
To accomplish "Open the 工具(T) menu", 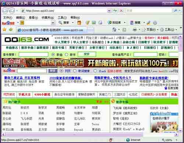I will tap(62, 18).
